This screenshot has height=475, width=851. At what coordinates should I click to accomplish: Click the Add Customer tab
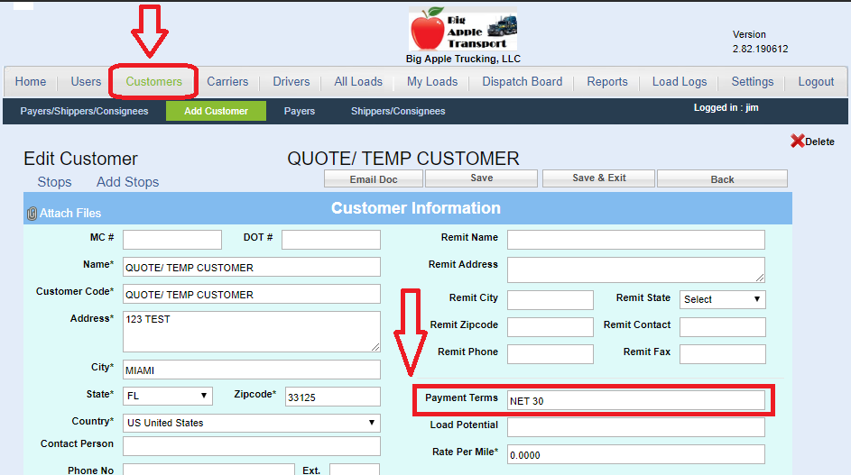216,111
